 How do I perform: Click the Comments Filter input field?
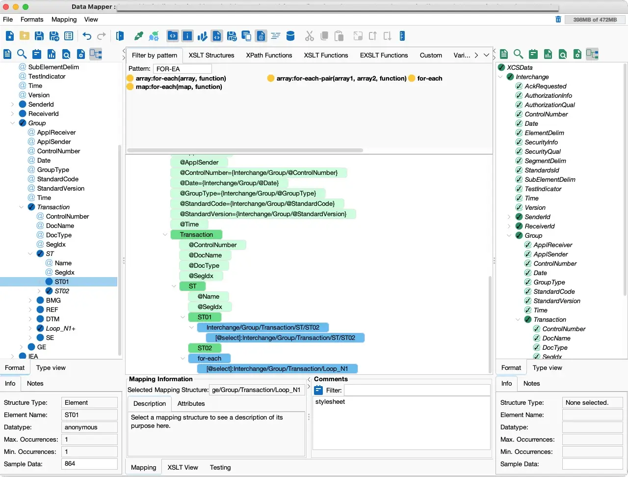click(417, 390)
